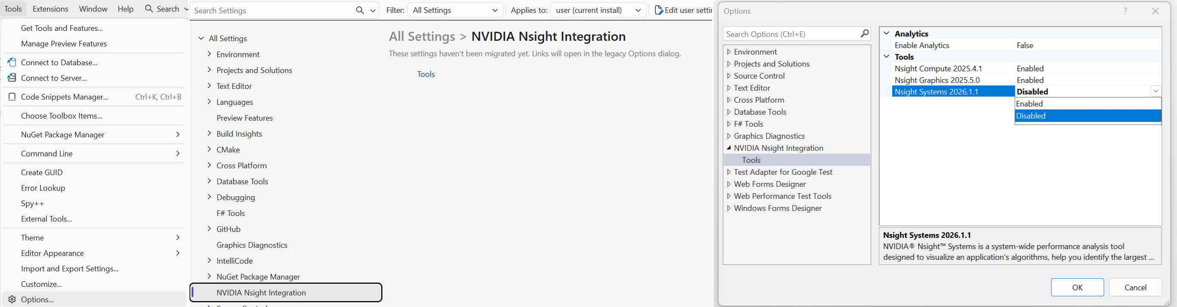Open Nsight Systems value dropdown arrow
1177x307 pixels.
[x=1156, y=91]
